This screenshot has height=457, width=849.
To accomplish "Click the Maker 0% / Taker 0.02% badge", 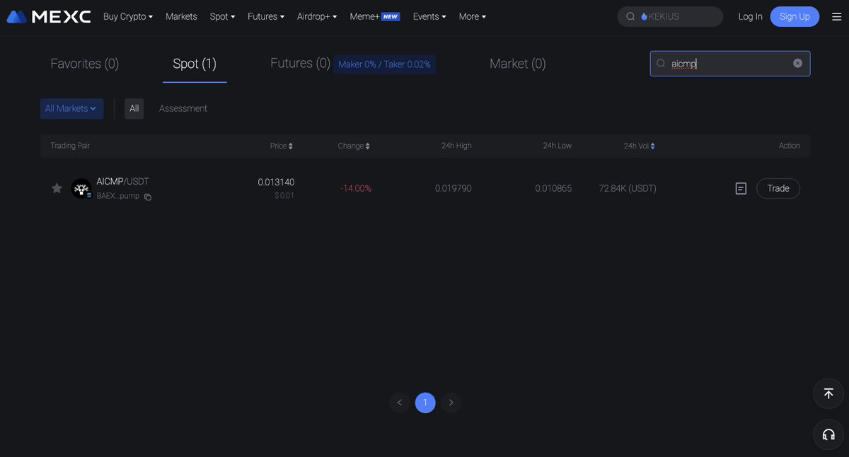I will click(384, 64).
